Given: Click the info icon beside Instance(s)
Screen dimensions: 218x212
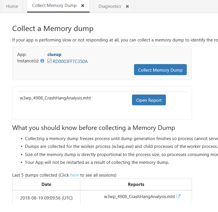Looking at the screenshot, I should tap(42, 61).
